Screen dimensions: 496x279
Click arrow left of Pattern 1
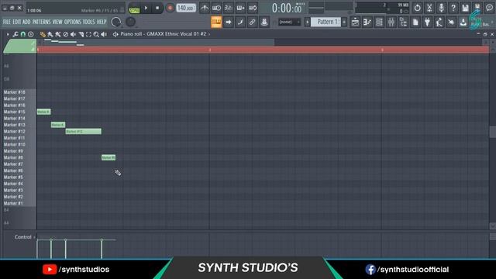pos(307,22)
